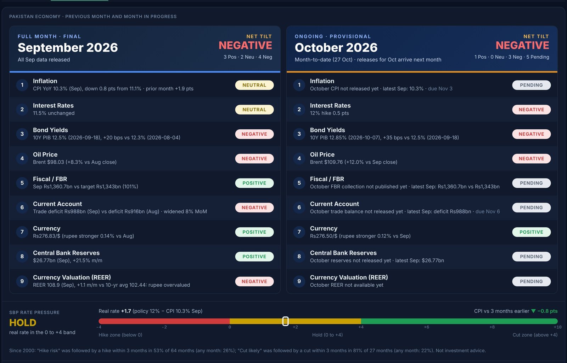Click POSITIVE badge on September Fiscal / FBR row
The image size is (567, 363).
254,183
